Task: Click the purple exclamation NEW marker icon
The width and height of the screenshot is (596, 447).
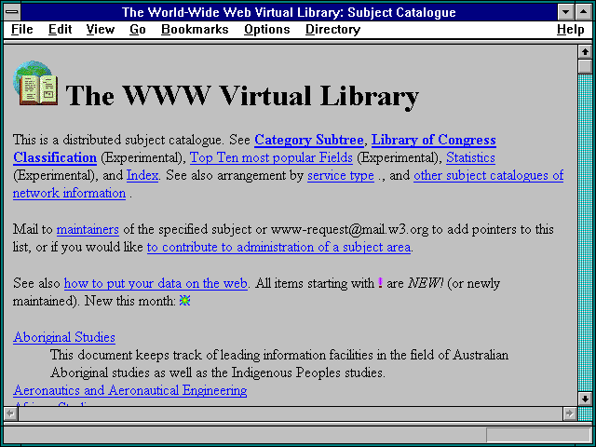Action: 380,283
